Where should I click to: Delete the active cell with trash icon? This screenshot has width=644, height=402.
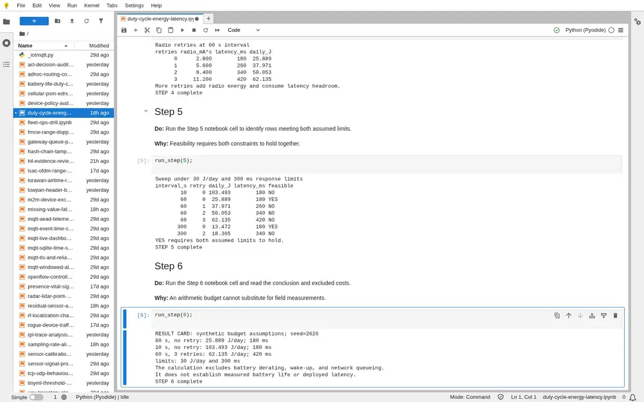pyautogui.click(x=616, y=315)
